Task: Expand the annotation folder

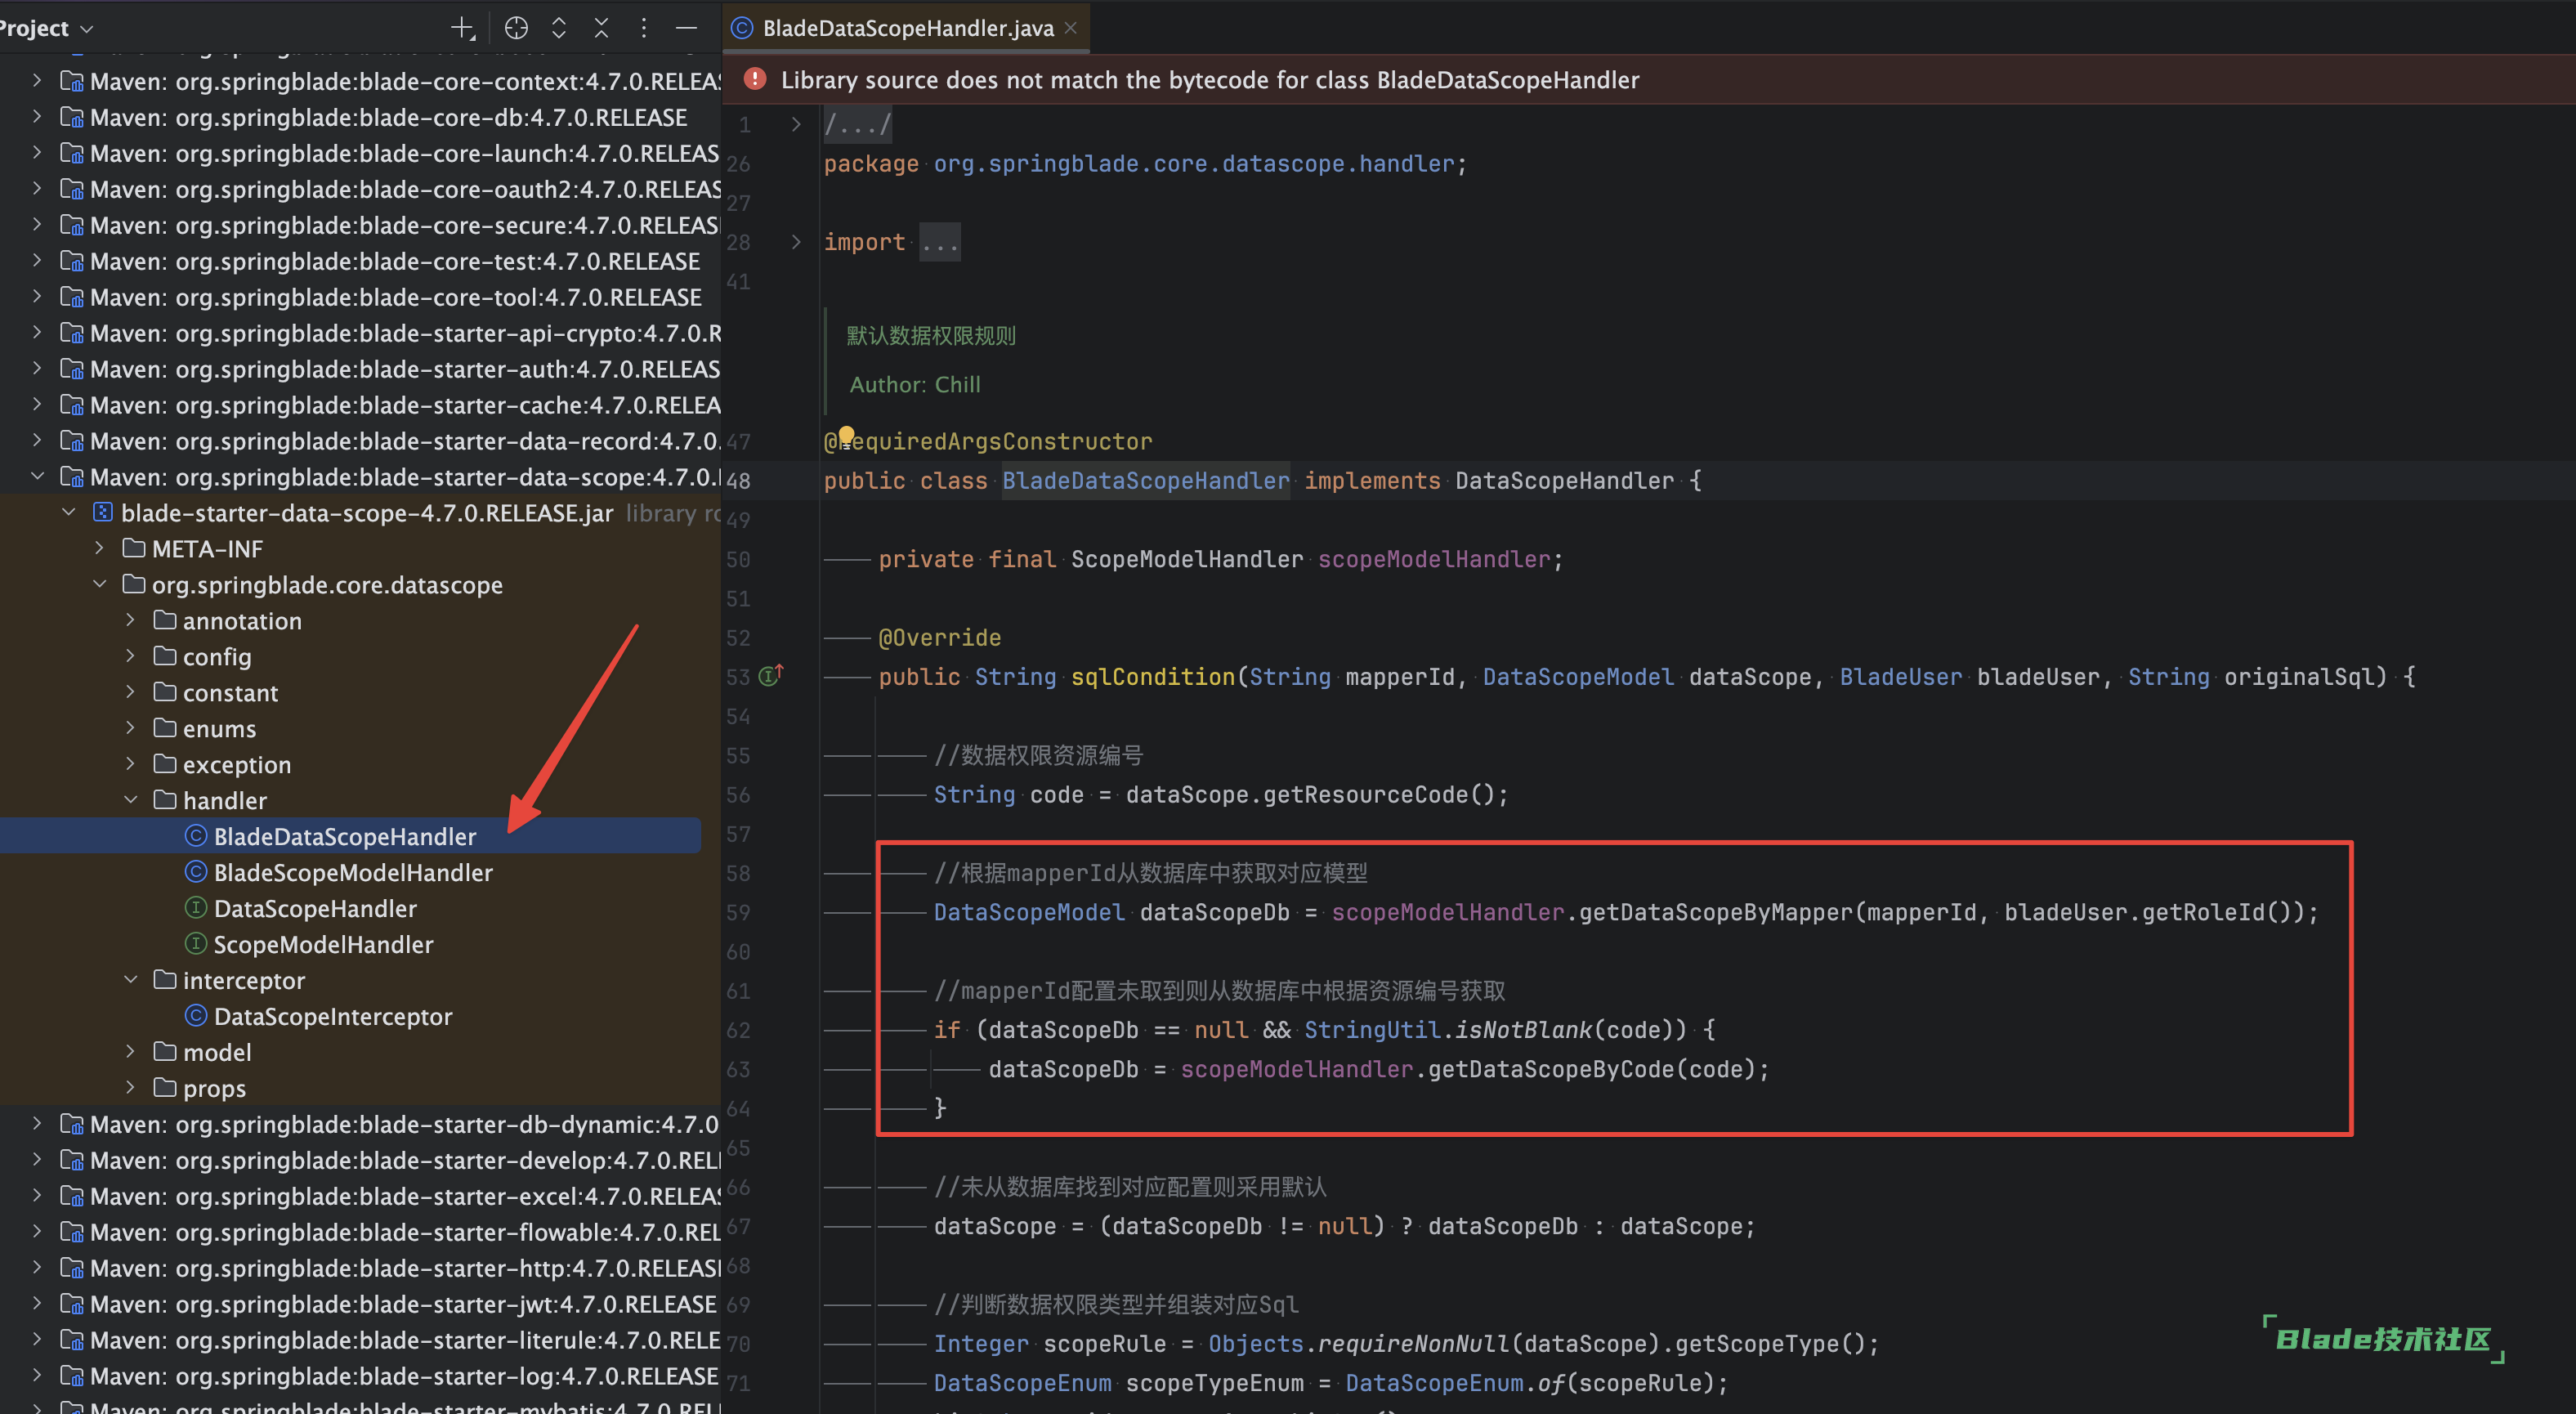Action: pos(131,620)
